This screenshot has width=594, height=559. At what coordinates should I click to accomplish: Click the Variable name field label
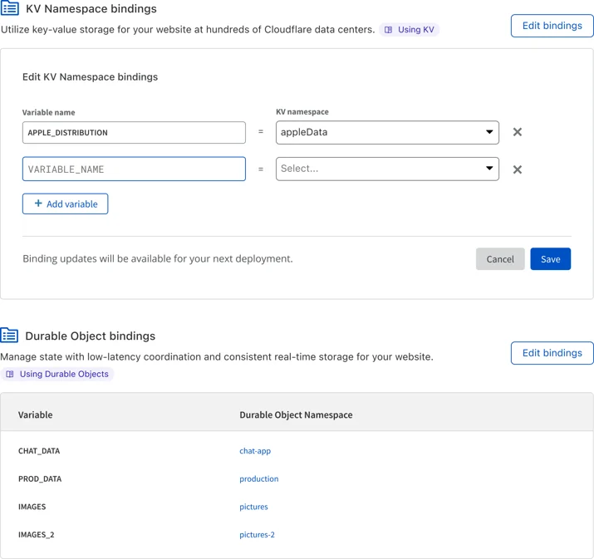[48, 112]
